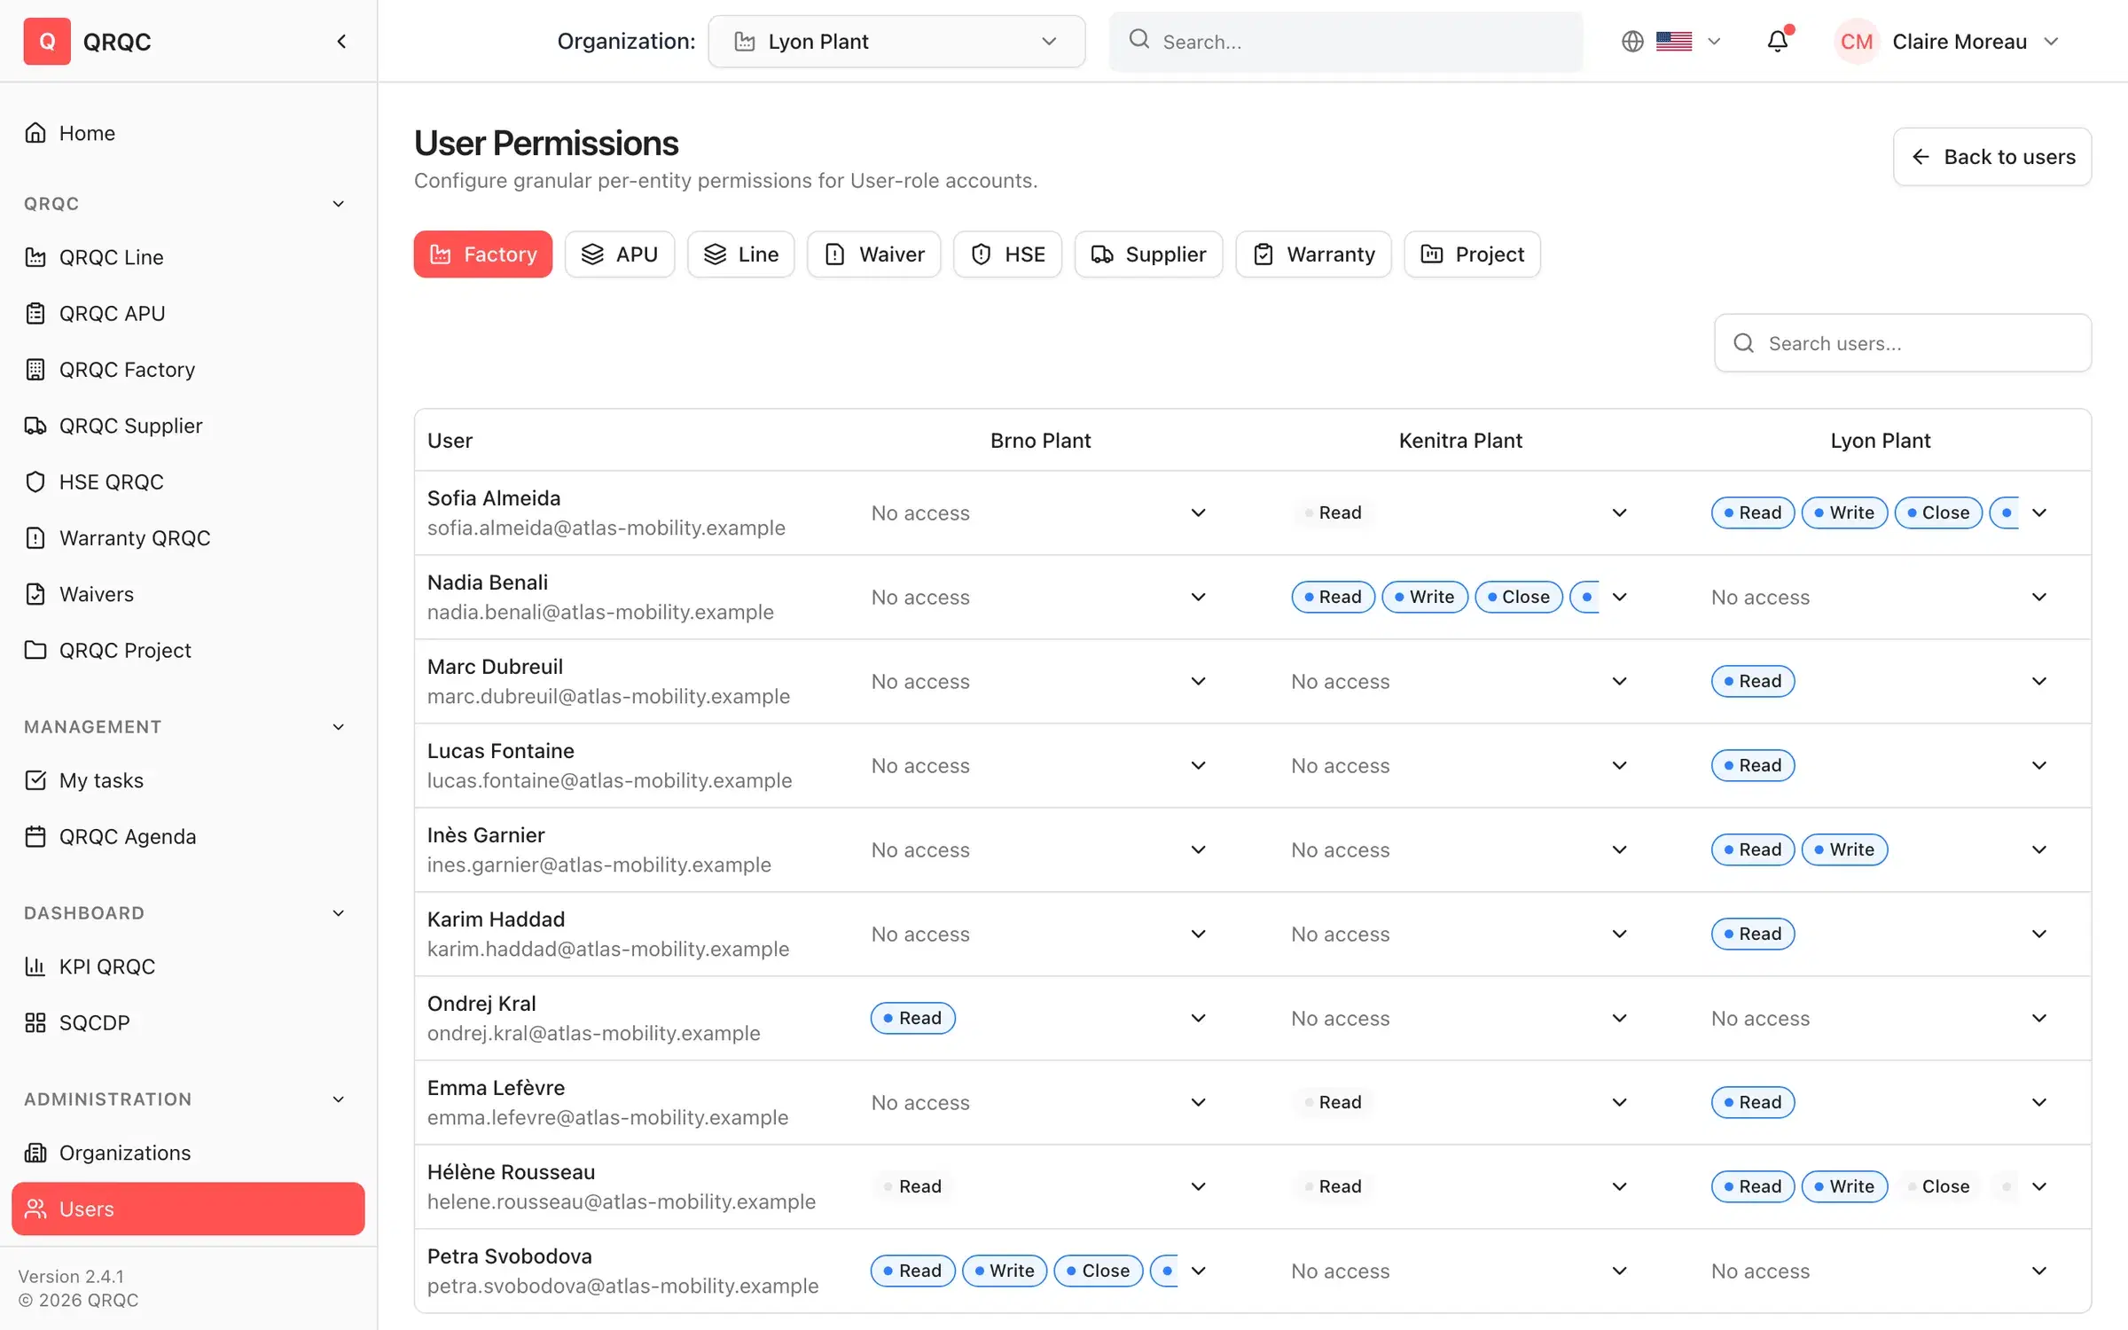The image size is (2128, 1330).
Task: Collapse the QRQC sidebar section
Action: click(x=338, y=204)
